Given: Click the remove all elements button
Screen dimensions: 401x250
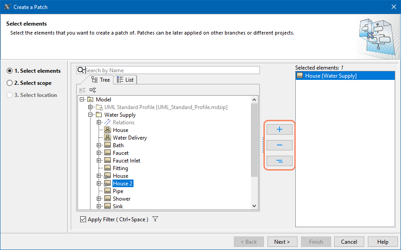Looking at the screenshot, I should (279, 161).
